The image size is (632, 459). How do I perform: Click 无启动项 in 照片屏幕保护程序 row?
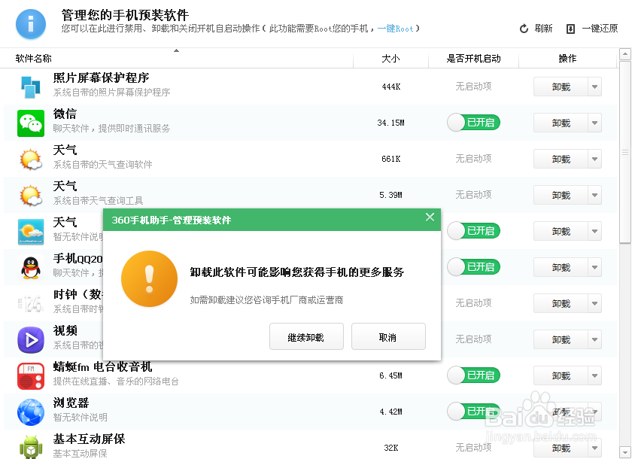473,87
